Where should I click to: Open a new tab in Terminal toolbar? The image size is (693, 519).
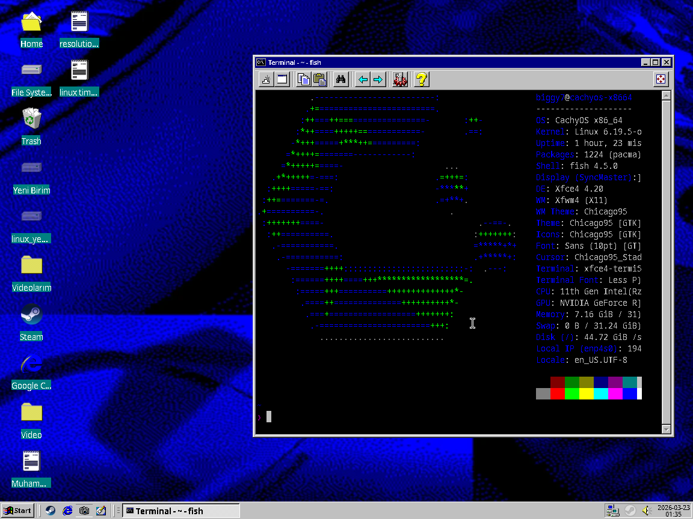266,79
